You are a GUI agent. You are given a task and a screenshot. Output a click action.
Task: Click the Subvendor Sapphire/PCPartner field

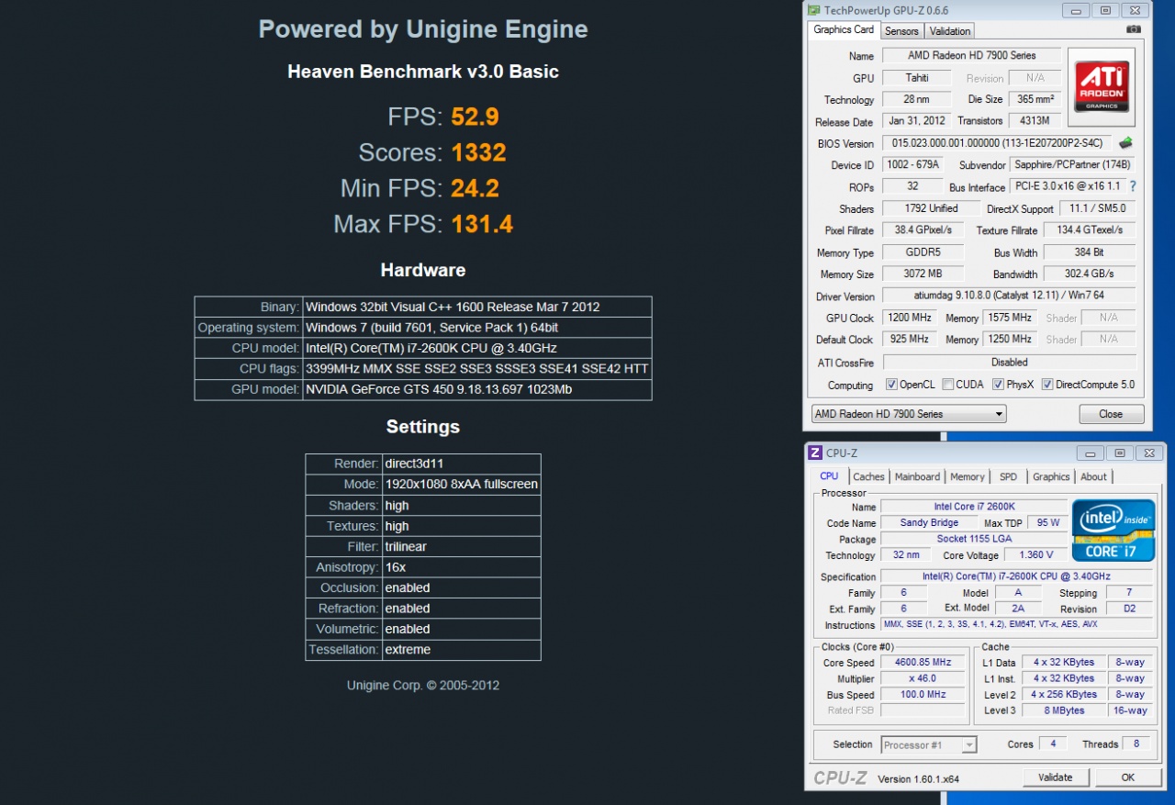[1072, 165]
